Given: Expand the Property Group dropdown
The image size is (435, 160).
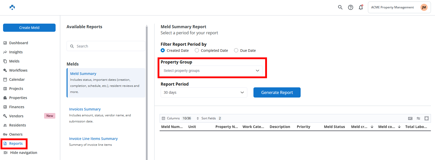Looking at the screenshot, I should click(211, 71).
